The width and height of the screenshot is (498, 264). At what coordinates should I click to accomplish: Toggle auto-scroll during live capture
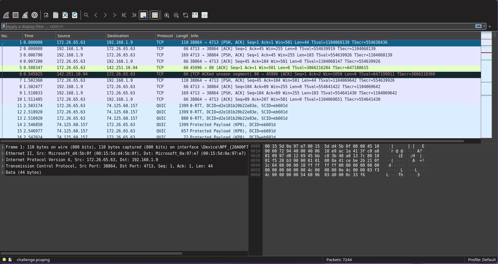pos(143,15)
